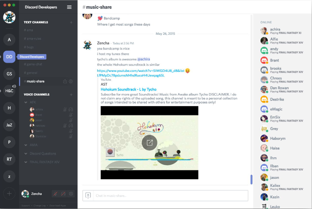
Task: Switch to the H&C server
Action: tap(9, 91)
